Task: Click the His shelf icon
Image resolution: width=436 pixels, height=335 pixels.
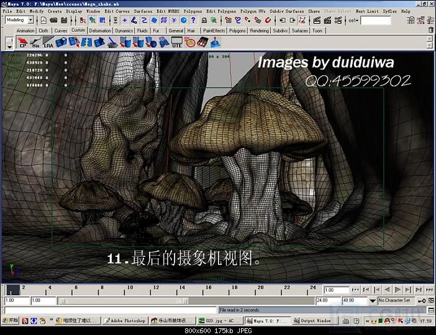Action: [35, 43]
